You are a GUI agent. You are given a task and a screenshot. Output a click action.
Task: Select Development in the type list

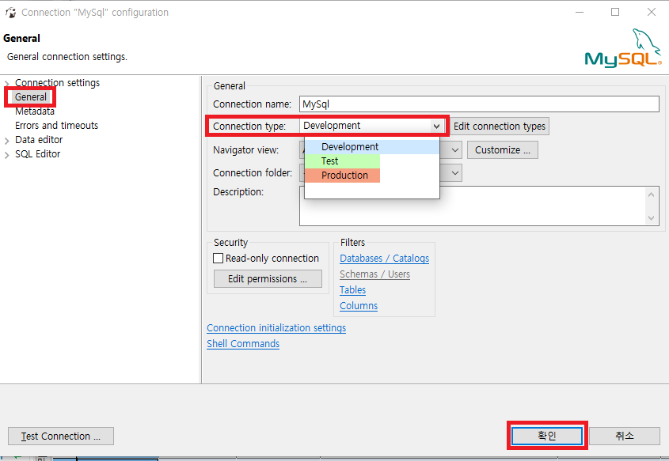(x=371, y=146)
